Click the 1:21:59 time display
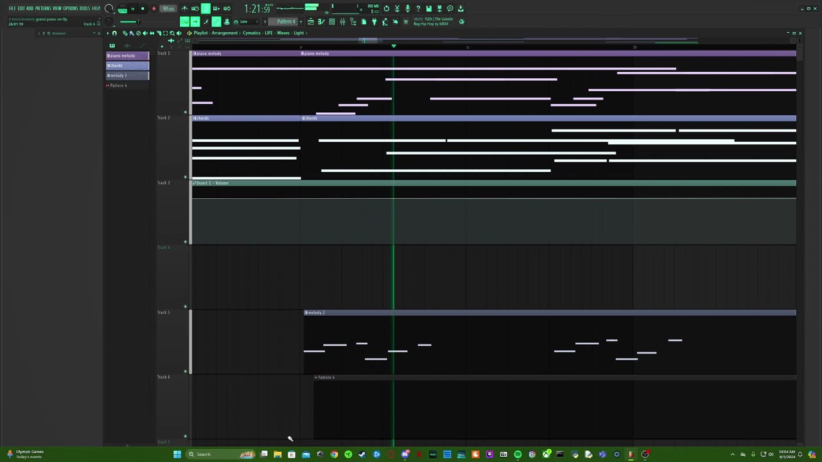 click(258, 9)
